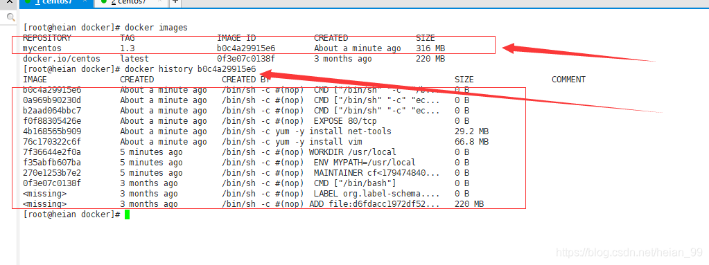Select the "29.2 MB" layer size

tap(471, 131)
